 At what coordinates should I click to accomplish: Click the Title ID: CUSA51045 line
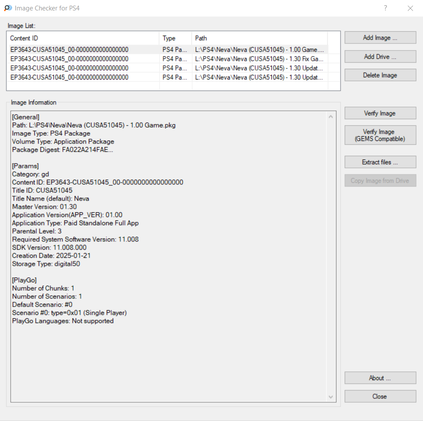coord(42,190)
